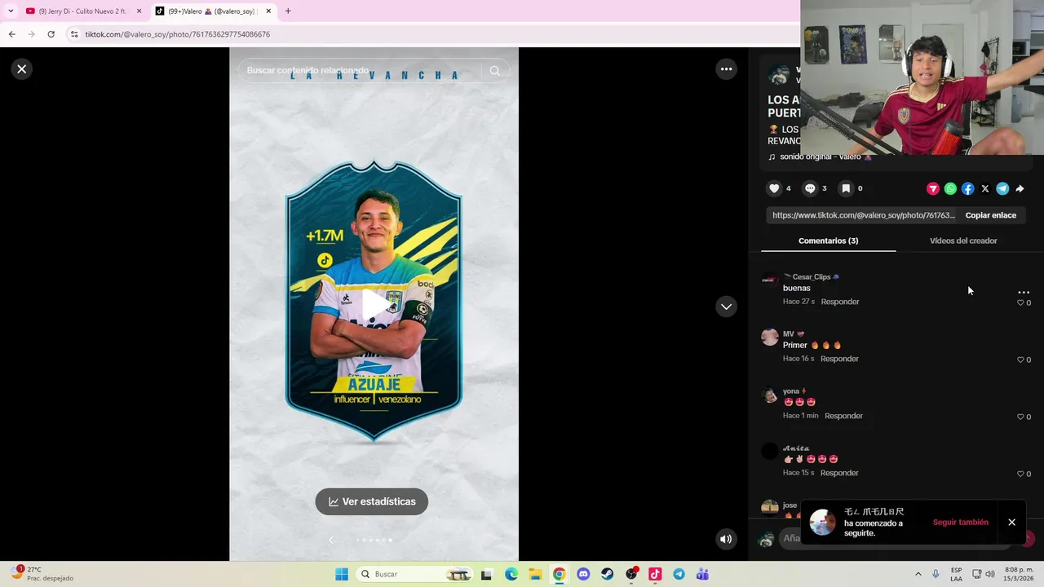Click 'Seguir también' in follow notification
1044x587 pixels.
click(960, 522)
